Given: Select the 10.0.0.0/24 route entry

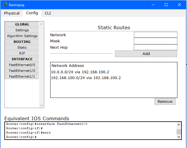Looking at the screenshot, I should 80,72.
